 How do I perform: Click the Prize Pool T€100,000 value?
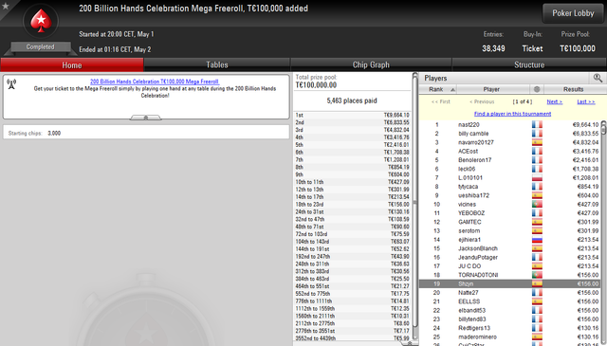click(578, 48)
